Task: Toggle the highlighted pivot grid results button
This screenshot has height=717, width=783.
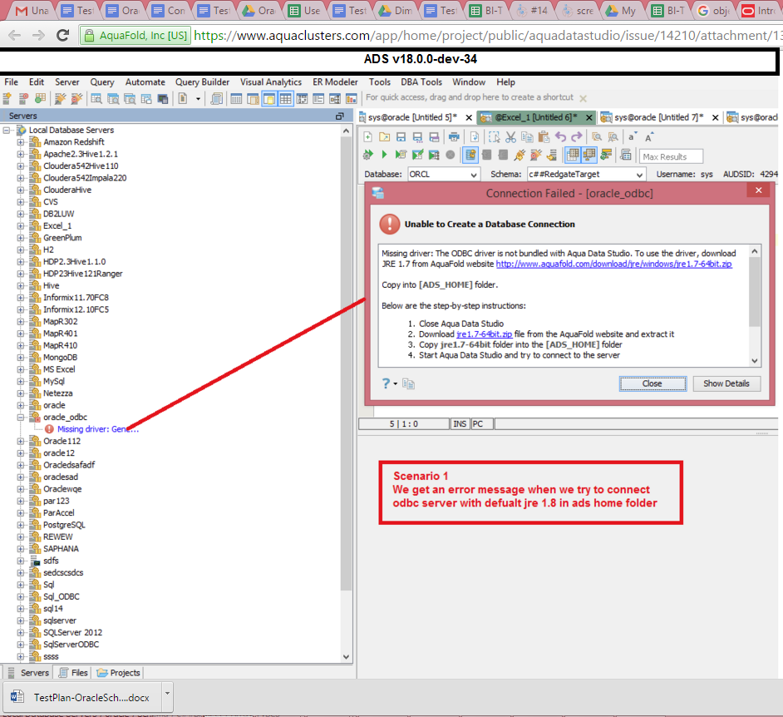Action: point(589,155)
